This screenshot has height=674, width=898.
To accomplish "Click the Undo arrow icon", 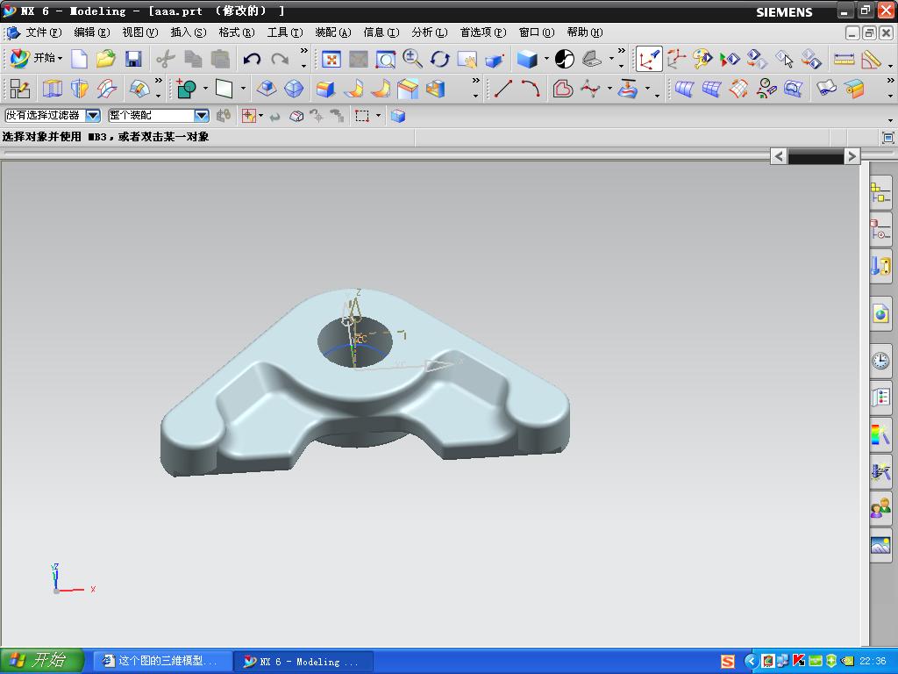I will pyautogui.click(x=252, y=59).
